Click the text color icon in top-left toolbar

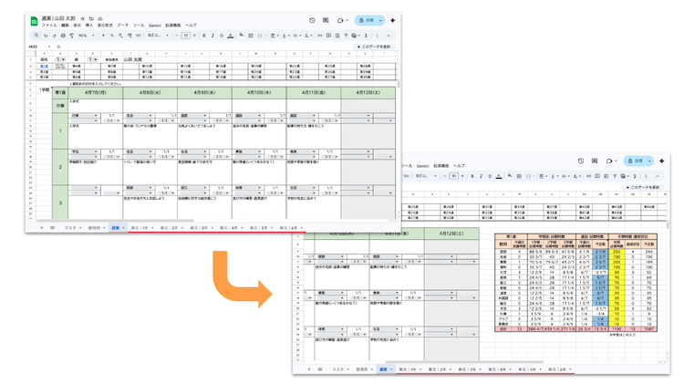230,36
